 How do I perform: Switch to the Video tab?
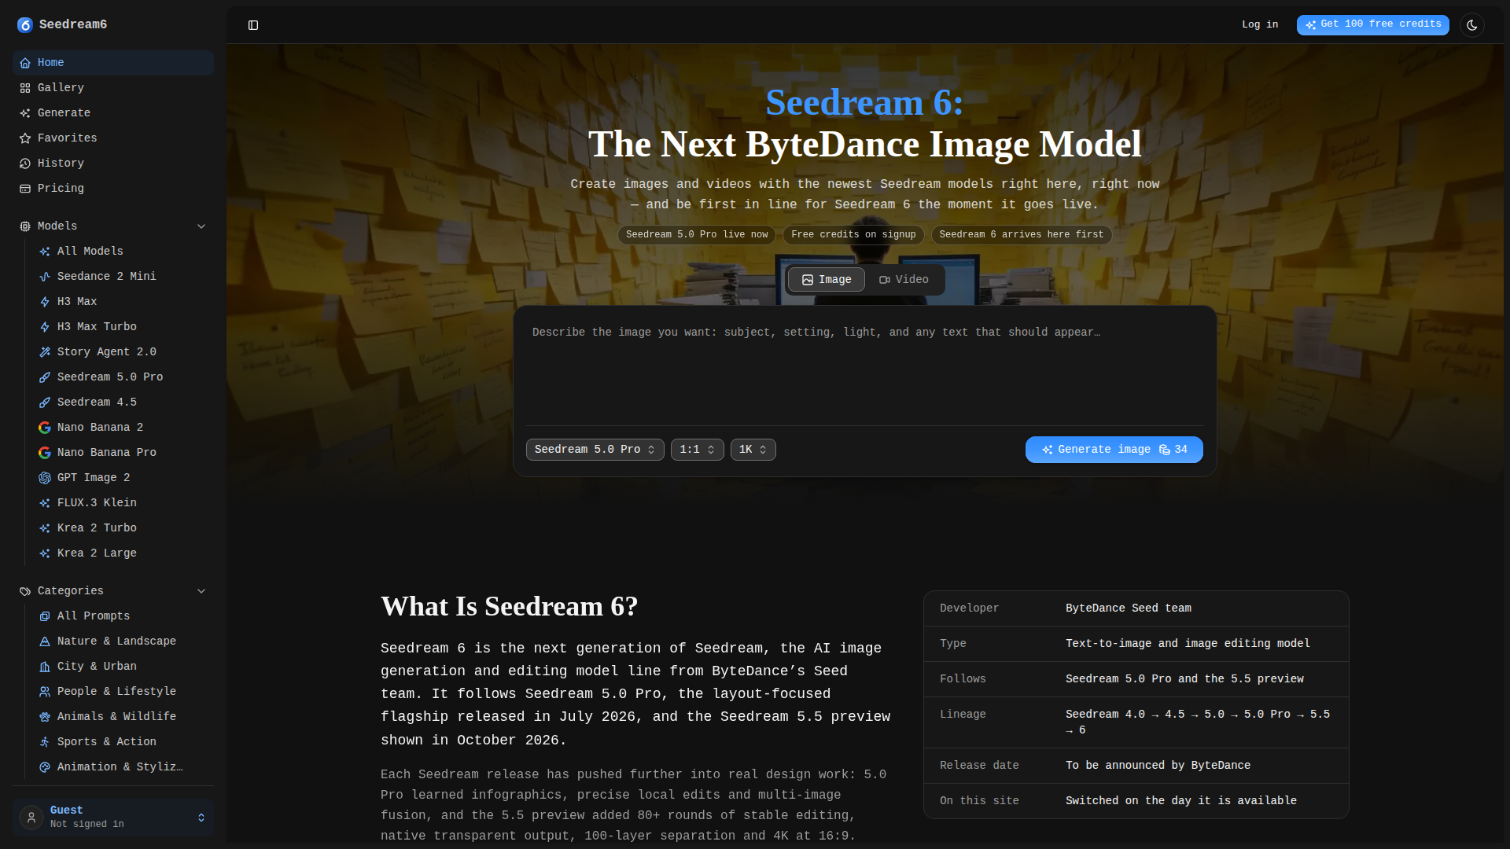[904, 280]
